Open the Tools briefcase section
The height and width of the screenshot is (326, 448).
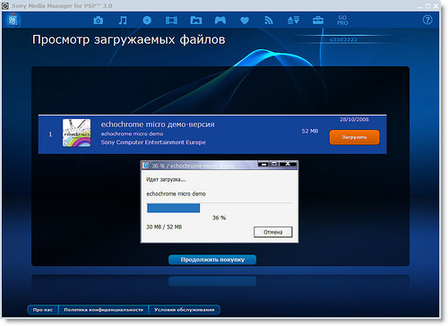318,21
